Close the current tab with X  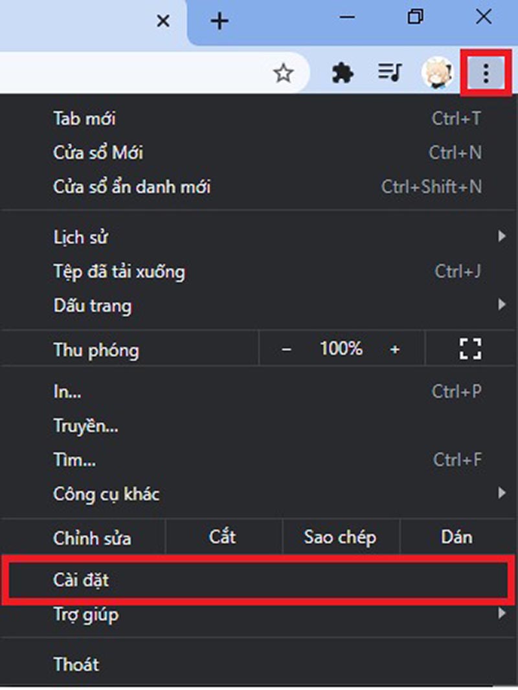coord(163,21)
